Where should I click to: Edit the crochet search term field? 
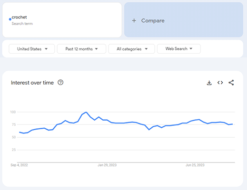(x=62, y=20)
